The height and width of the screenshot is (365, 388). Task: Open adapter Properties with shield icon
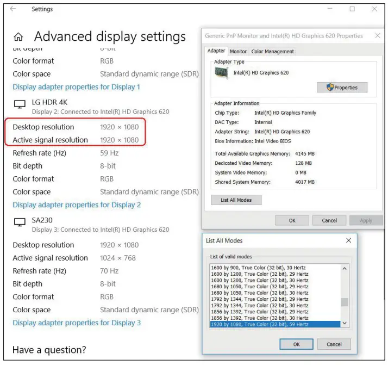click(x=342, y=88)
